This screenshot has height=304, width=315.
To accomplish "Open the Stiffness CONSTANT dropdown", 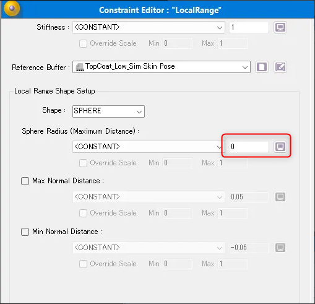I will (149, 27).
